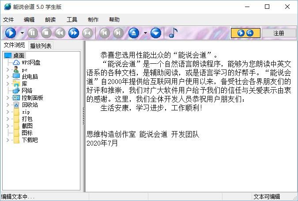Click the 此电脑 monitor icon

point(16,77)
